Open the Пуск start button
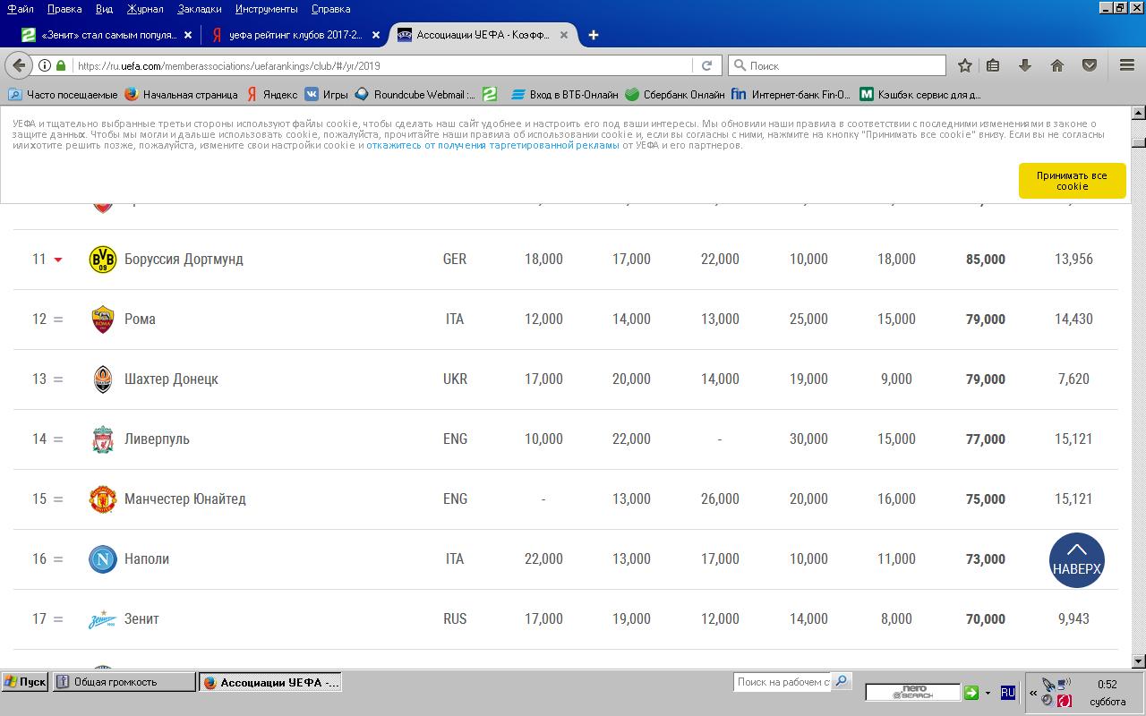1146x716 pixels. pos(25,682)
